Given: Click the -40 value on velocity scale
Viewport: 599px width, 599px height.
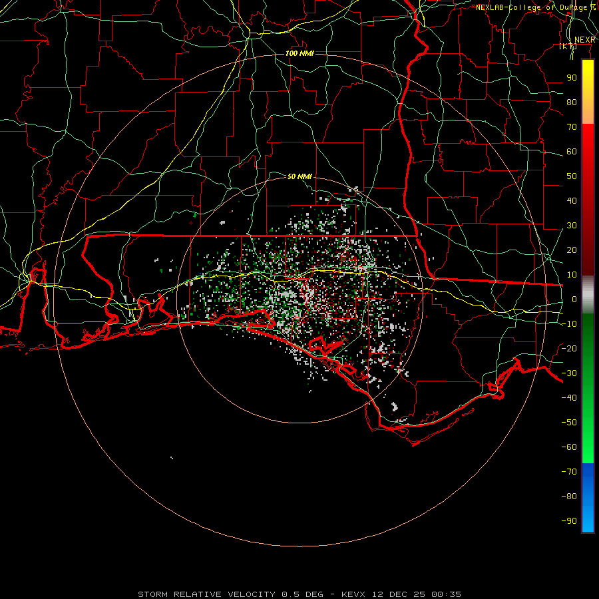Looking at the screenshot, I should (569, 398).
